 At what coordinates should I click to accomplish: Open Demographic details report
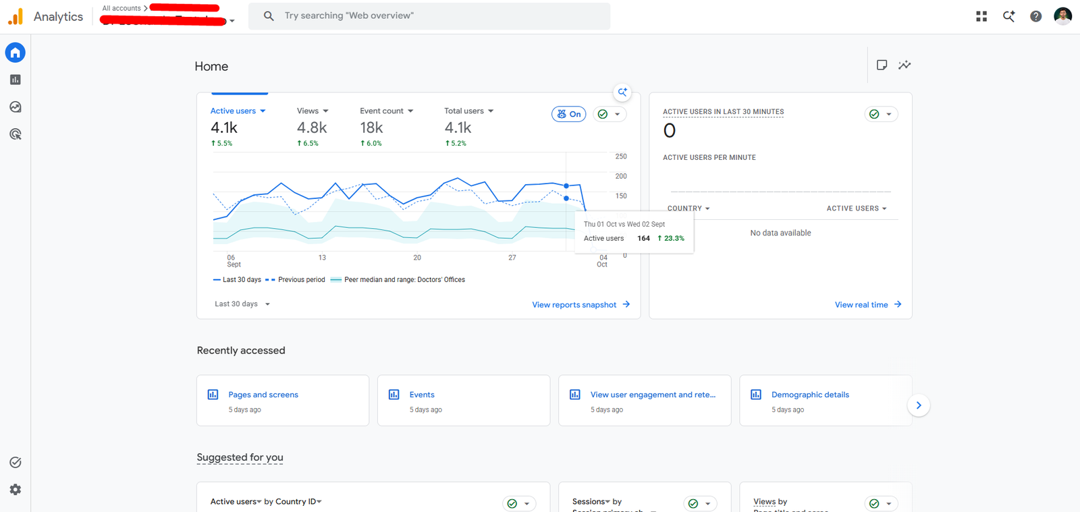(x=826, y=401)
